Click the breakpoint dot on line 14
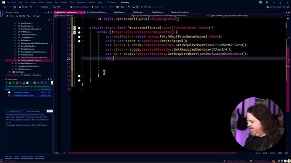This screenshot has height=163, width=291. coord(79,28)
